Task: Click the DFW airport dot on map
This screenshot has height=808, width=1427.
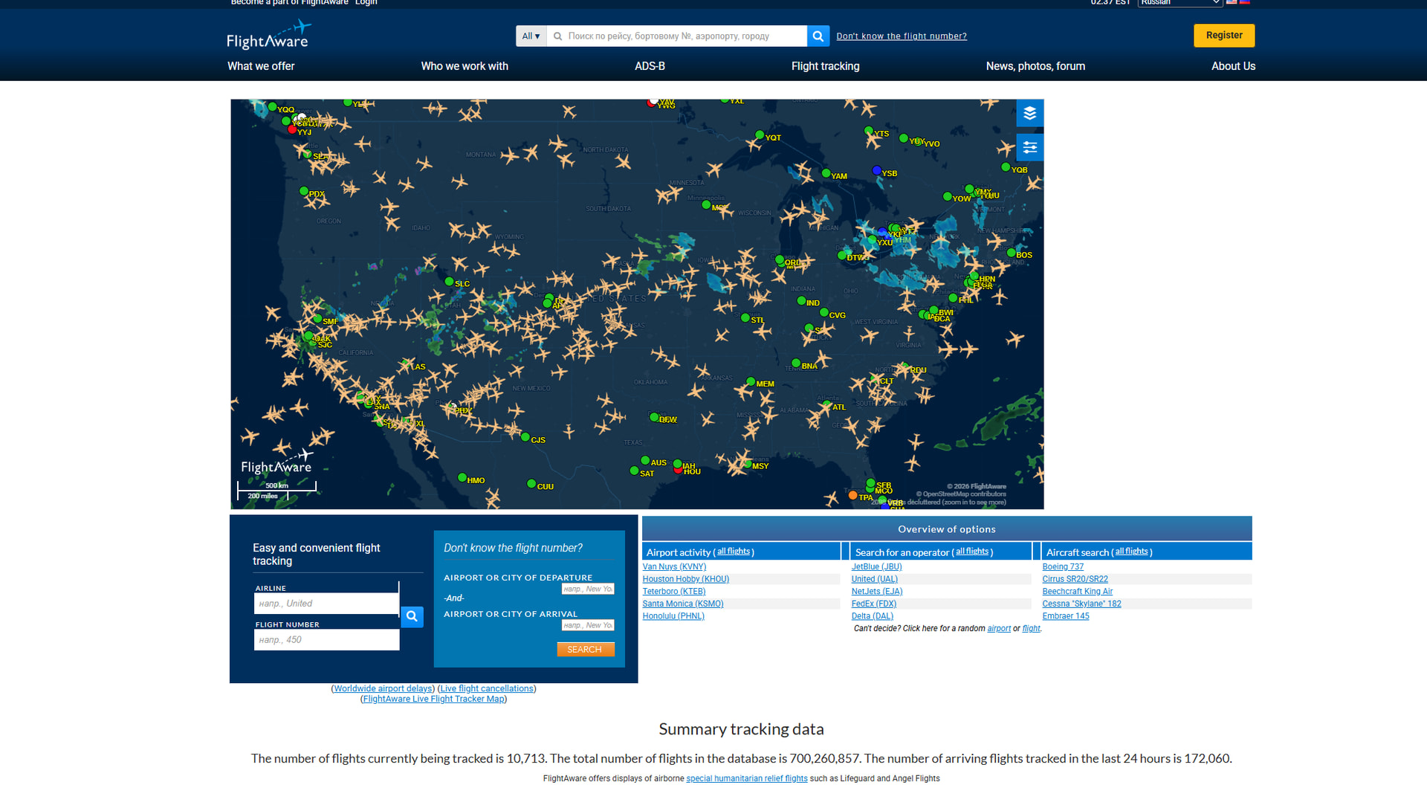Action: point(654,418)
